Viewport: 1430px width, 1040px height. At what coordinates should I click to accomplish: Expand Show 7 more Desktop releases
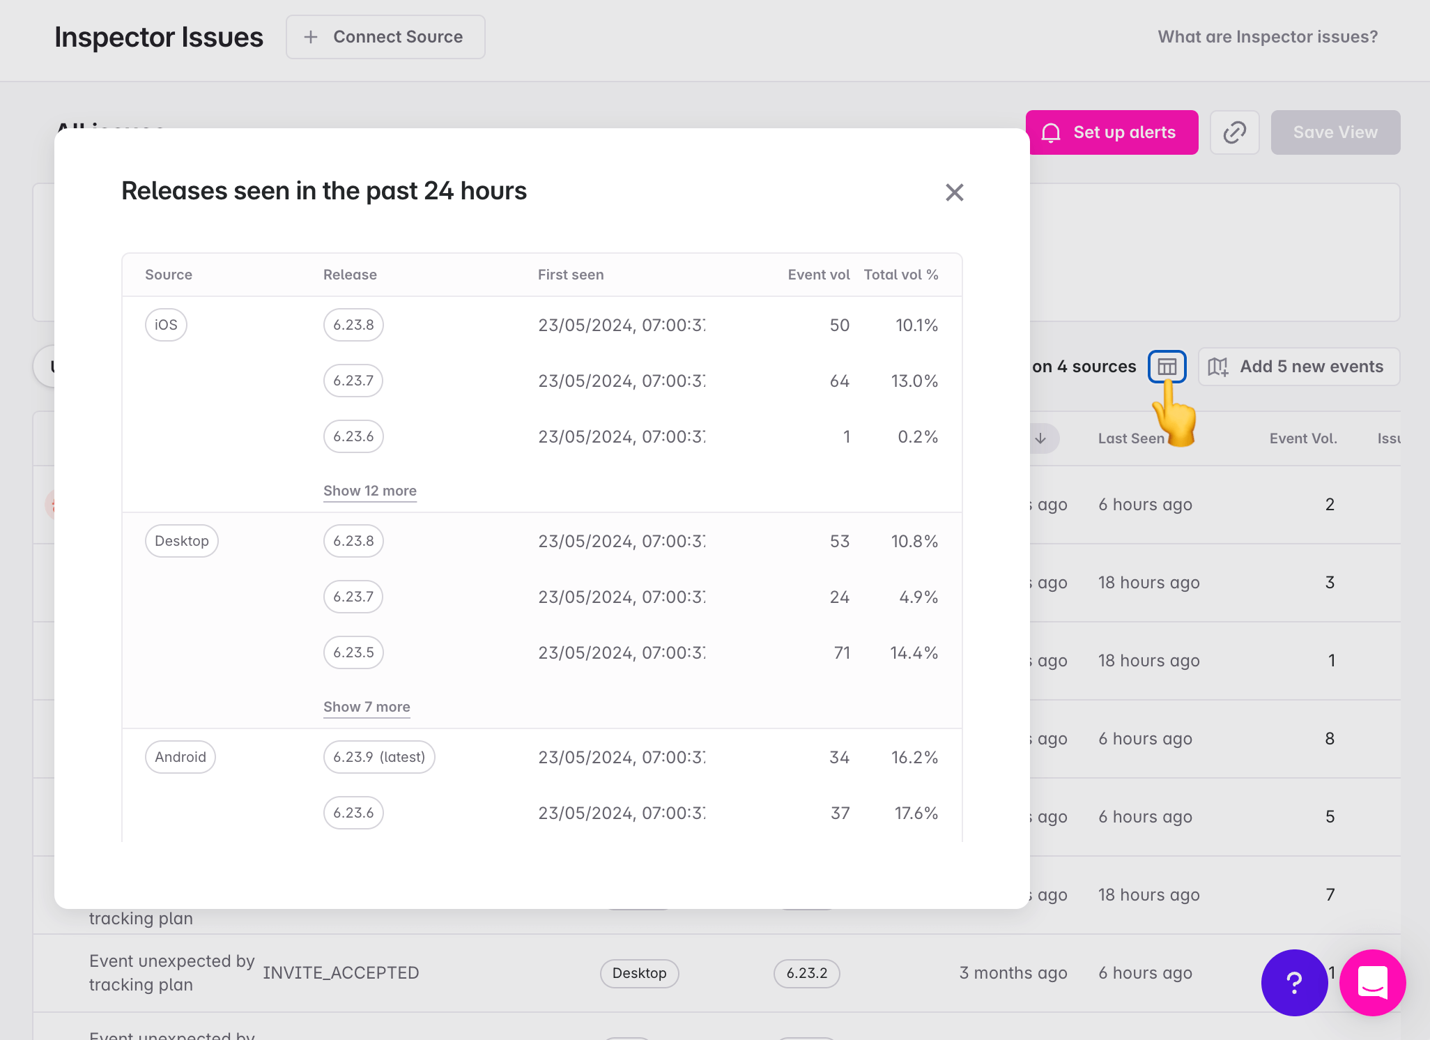pyautogui.click(x=367, y=707)
